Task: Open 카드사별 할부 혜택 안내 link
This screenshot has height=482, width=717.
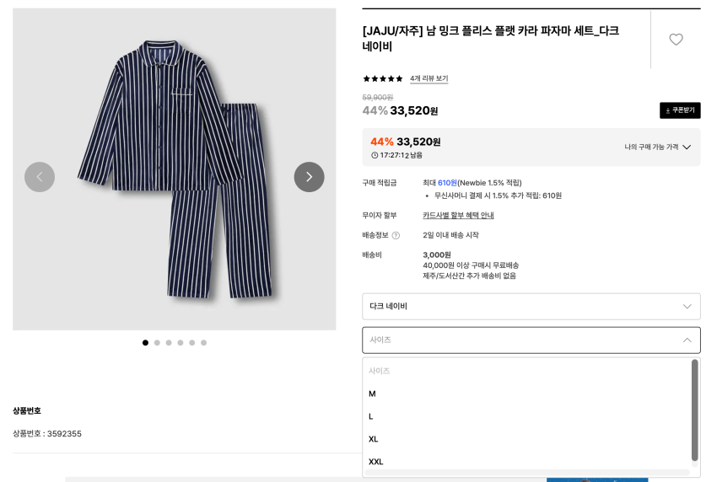Action: click(458, 216)
